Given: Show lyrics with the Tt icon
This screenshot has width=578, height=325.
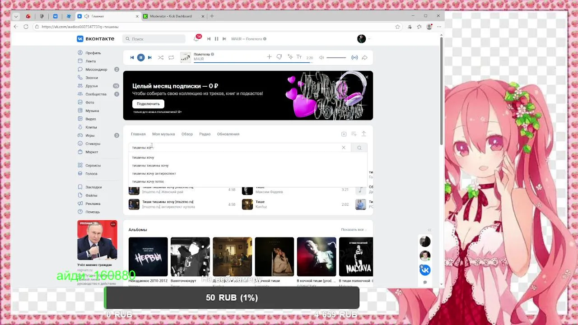Looking at the screenshot, I should tap(299, 57).
